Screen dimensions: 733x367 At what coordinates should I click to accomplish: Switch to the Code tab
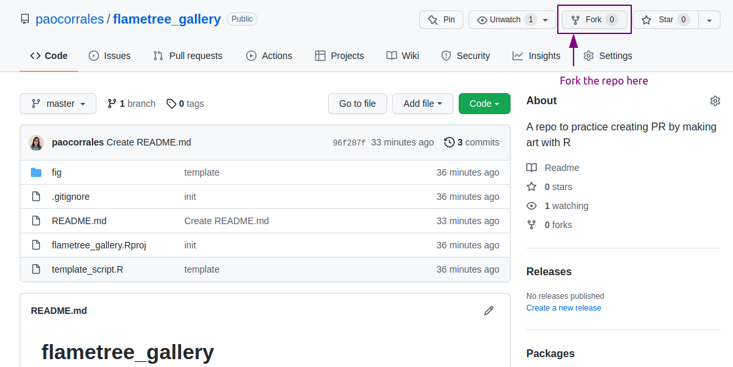(49, 56)
